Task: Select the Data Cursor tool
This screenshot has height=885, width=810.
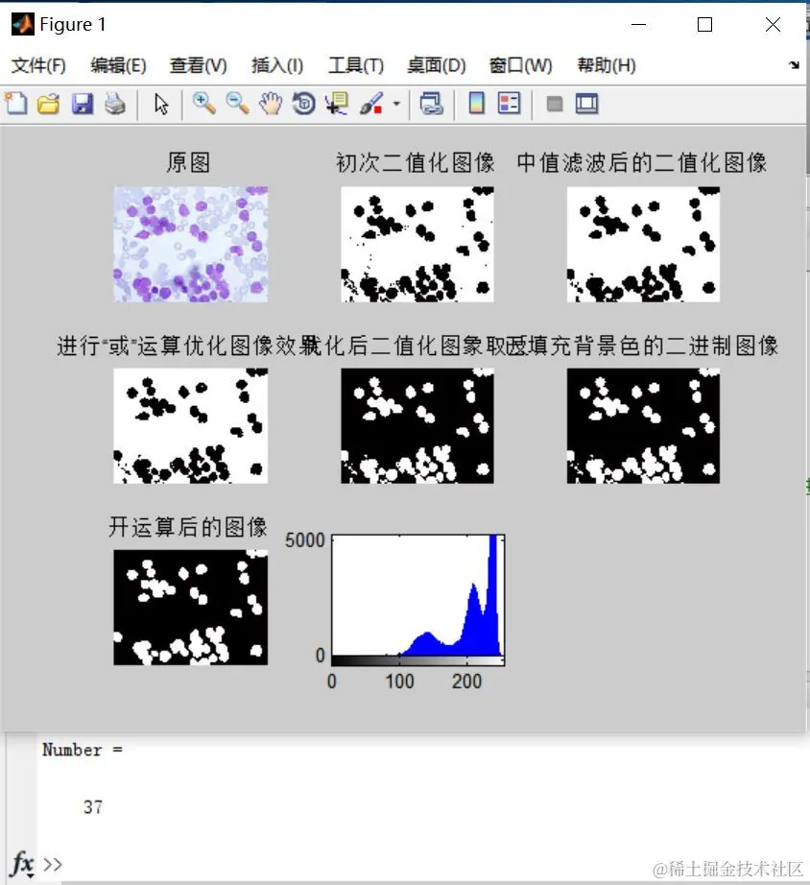Action: tap(337, 104)
